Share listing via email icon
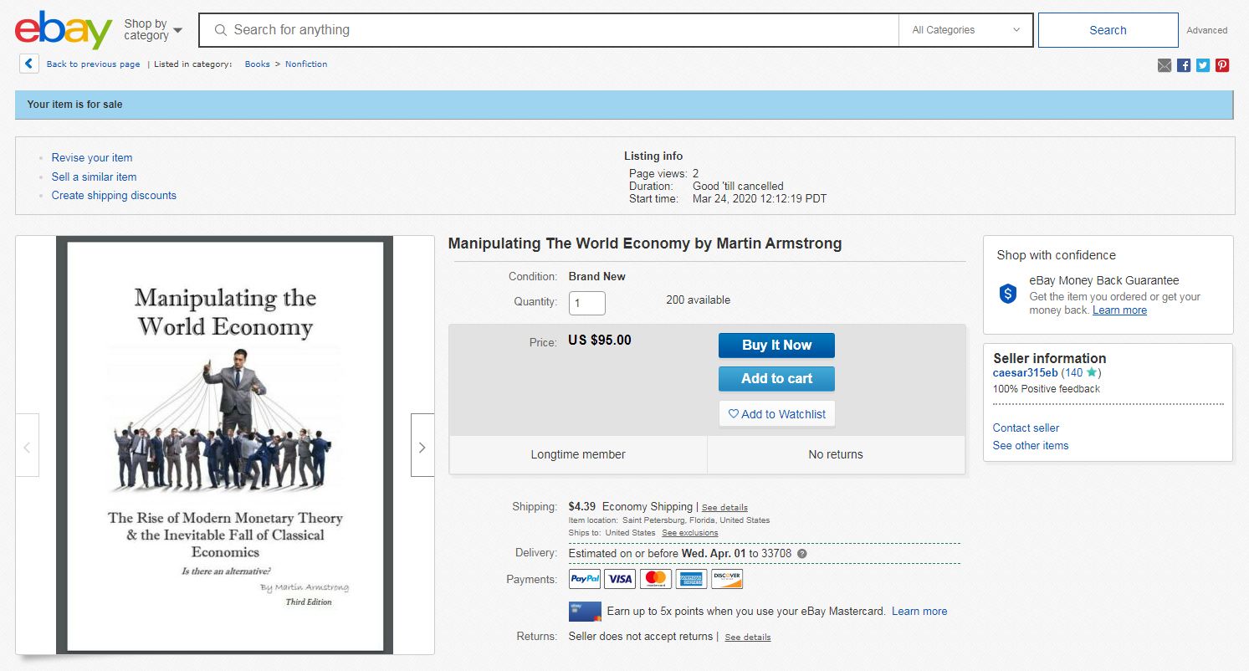Viewport: 1249px width, 671px height. pos(1165,65)
